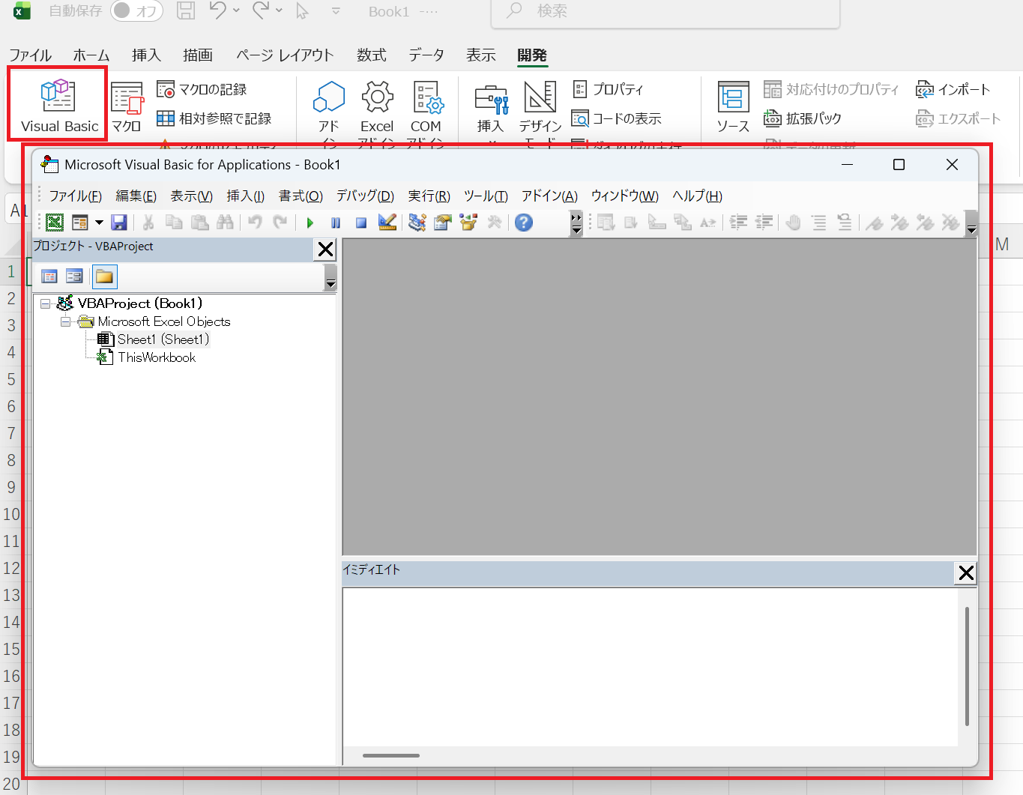Click XML Import button
The height and width of the screenshot is (795, 1023).
(953, 89)
